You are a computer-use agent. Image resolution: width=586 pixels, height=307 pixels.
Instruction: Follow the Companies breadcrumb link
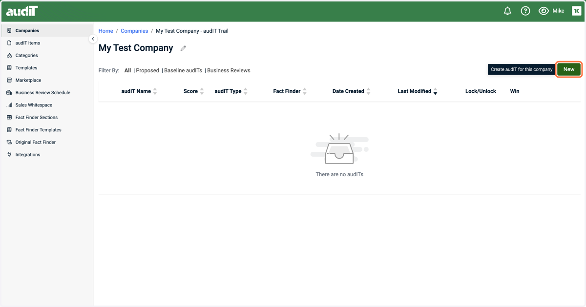click(x=134, y=31)
